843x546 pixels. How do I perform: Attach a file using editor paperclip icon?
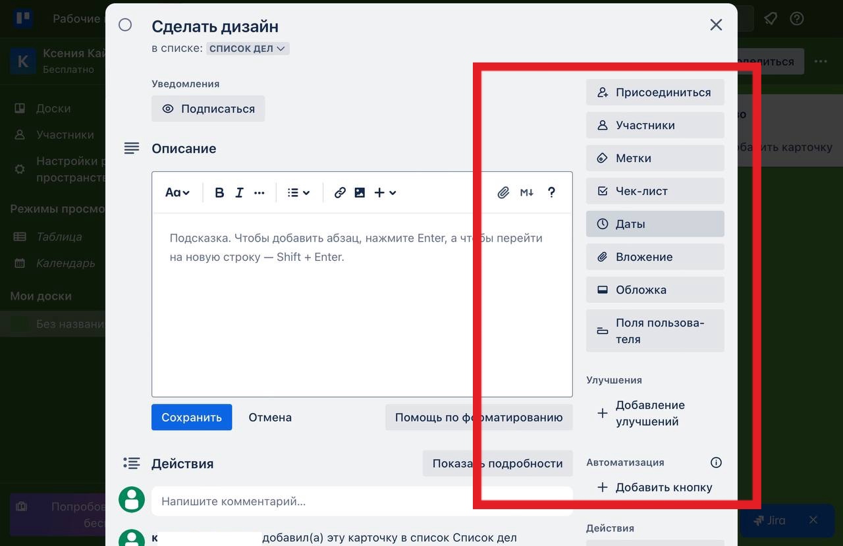click(503, 192)
